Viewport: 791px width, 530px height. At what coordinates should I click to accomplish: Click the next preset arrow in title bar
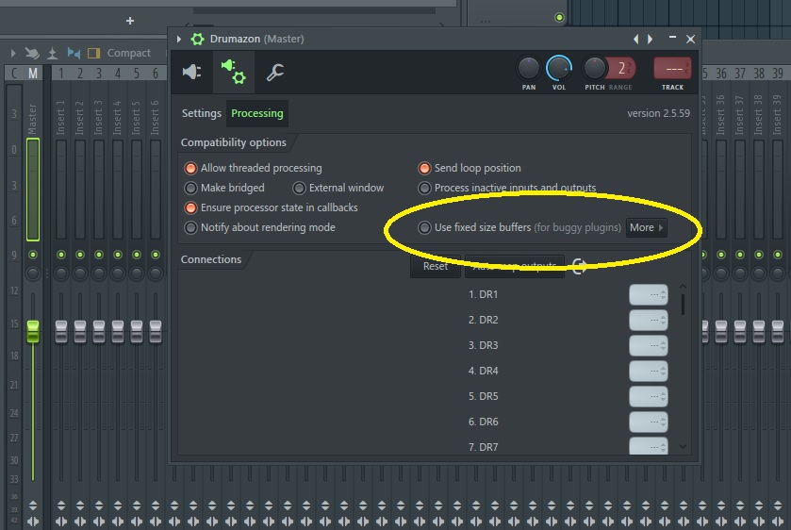coord(649,39)
